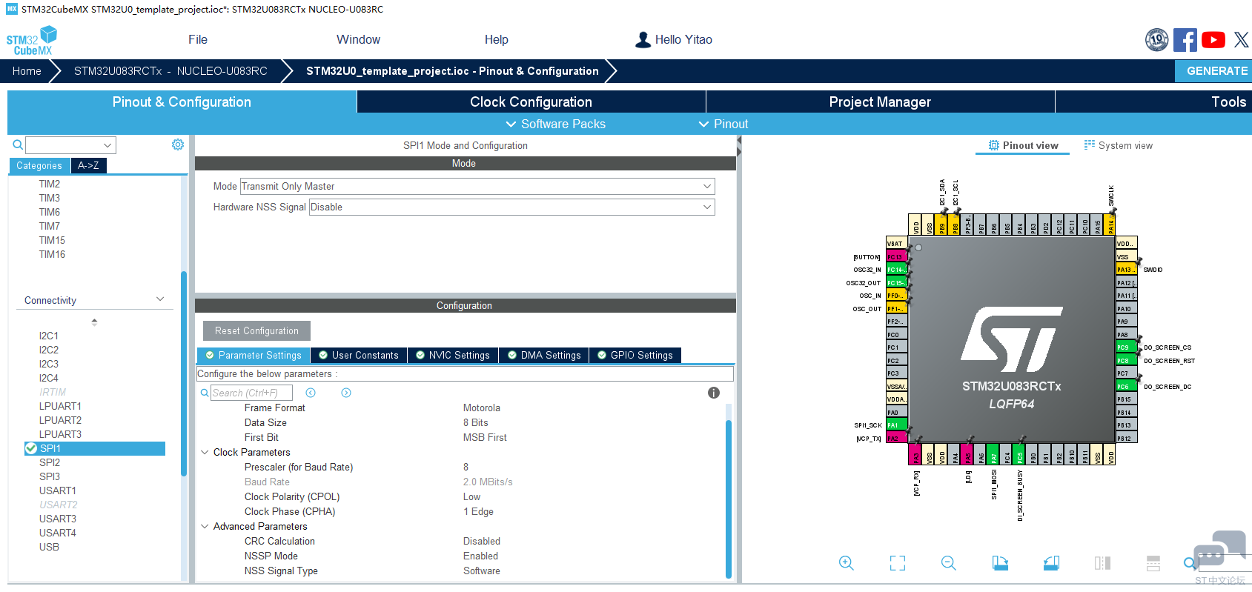Open the File menu
Image resolution: width=1252 pixels, height=592 pixels.
coord(198,40)
